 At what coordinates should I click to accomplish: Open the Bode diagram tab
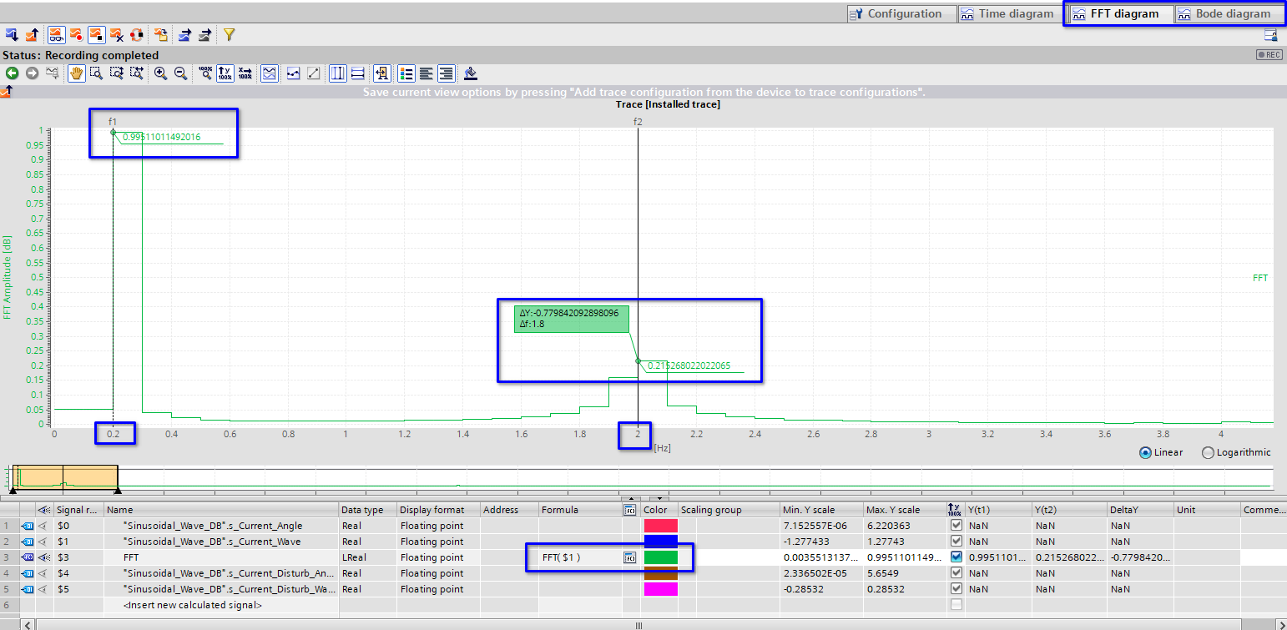point(1224,13)
